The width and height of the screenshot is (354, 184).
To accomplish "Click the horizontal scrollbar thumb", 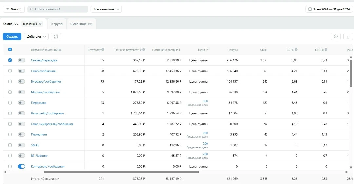I will [x=122, y=172].
